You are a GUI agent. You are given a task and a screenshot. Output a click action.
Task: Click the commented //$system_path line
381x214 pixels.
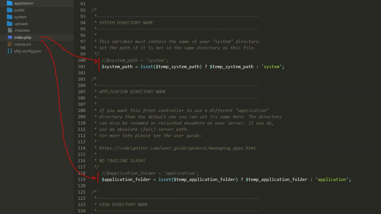(x=135, y=60)
